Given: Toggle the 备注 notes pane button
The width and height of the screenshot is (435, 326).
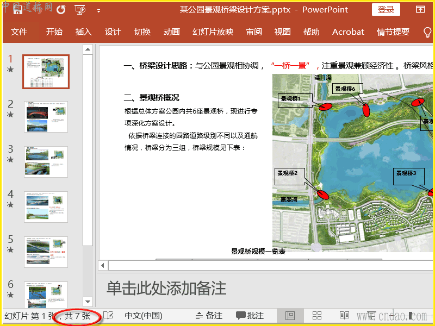Looking at the screenshot, I should point(209,316).
